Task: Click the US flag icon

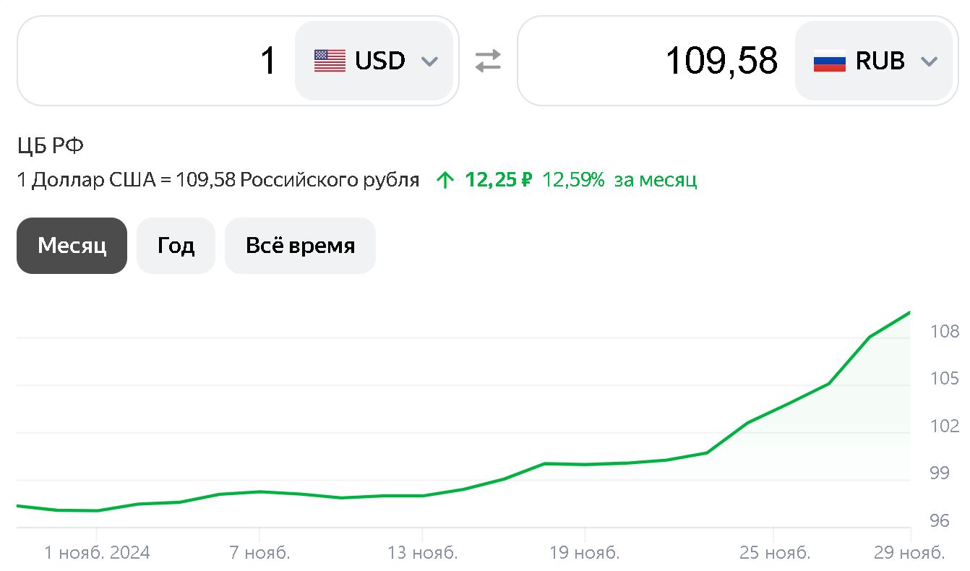Action: pyautogui.click(x=330, y=61)
